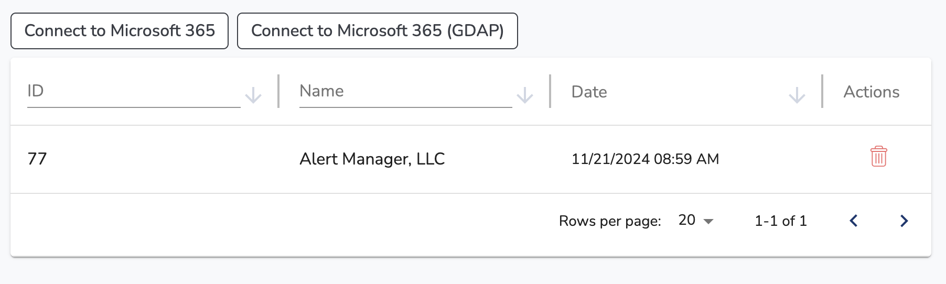The height and width of the screenshot is (284, 946).
Task: Click the Rows per page label
Action: pyautogui.click(x=610, y=221)
